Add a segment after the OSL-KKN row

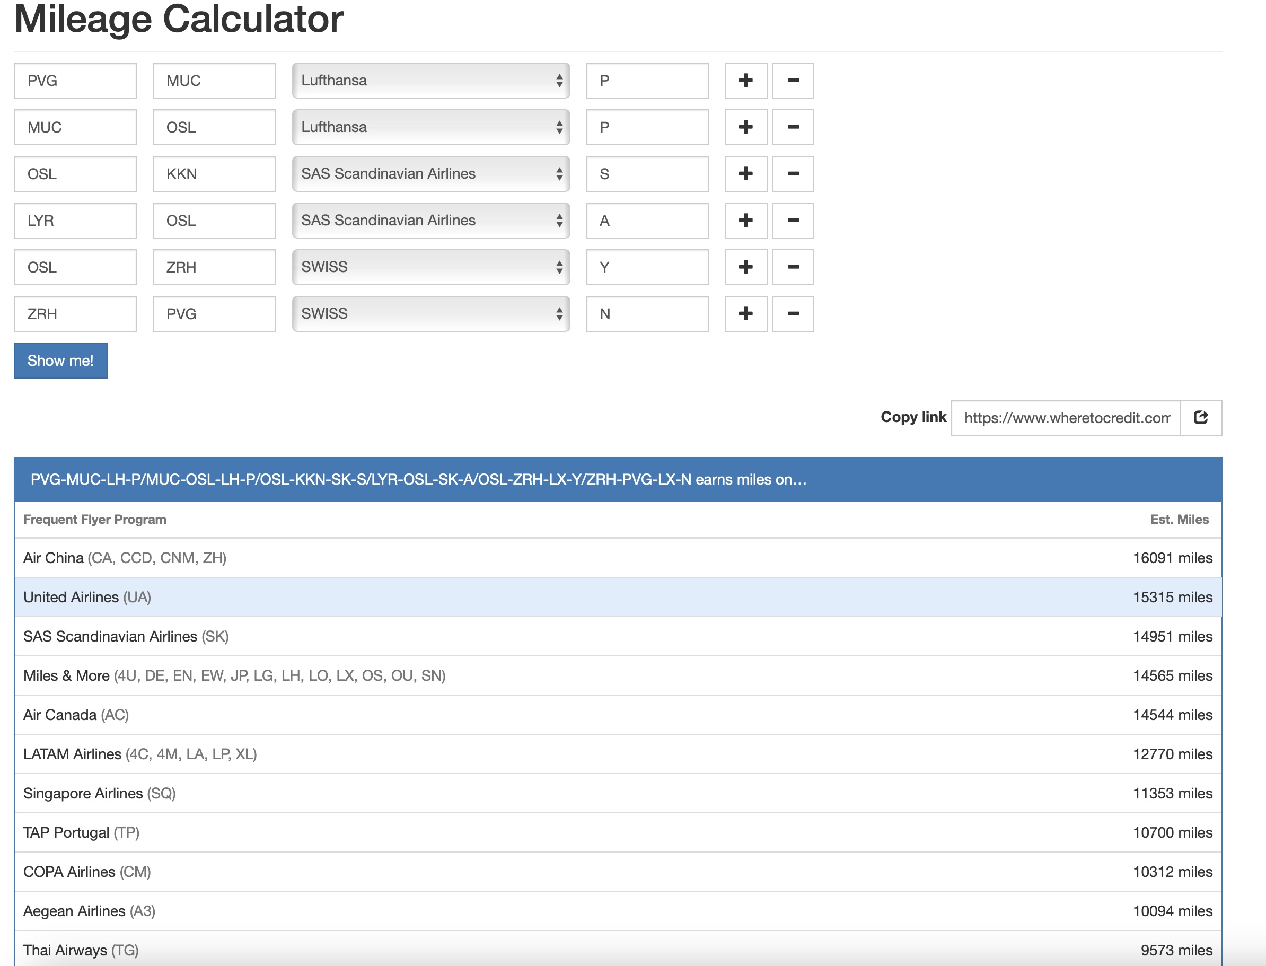point(746,174)
